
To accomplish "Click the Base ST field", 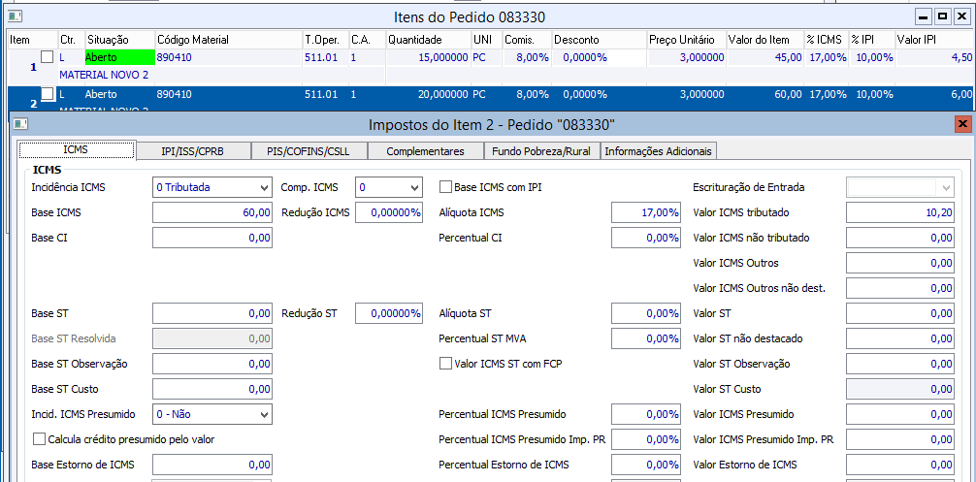I will 212,313.
